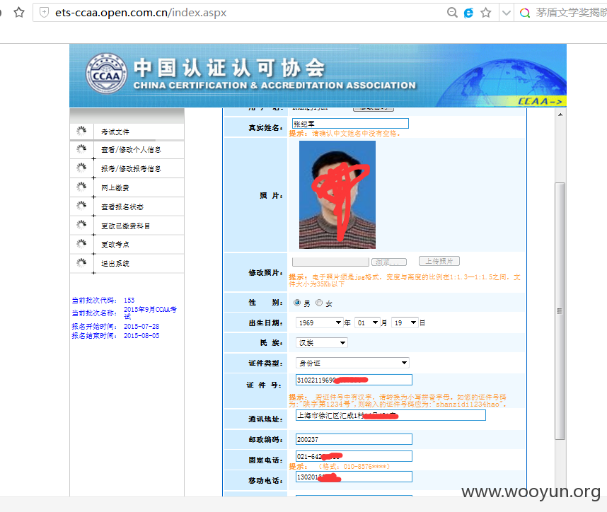Viewport: 607px width, 512px height.
Task: Click the browser search box with 茅盾文学奖 text
Action: click(x=571, y=13)
